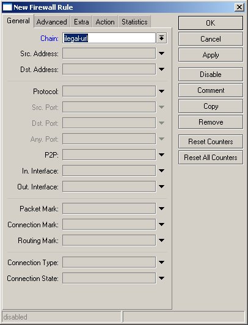Open the Action tab
Image resolution: width=248 pixels, height=325 pixels.
pyautogui.click(x=105, y=22)
